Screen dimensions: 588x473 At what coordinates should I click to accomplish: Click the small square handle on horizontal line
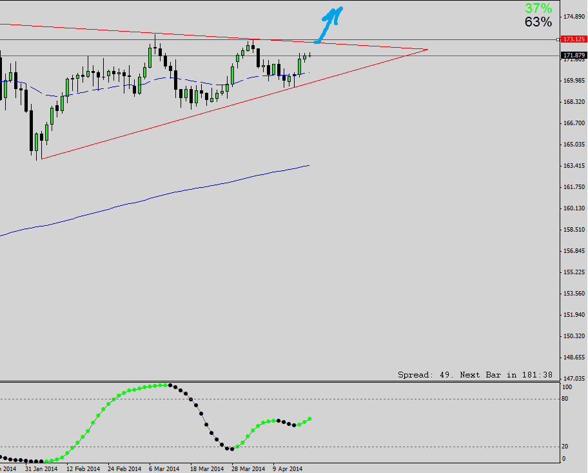558,39
